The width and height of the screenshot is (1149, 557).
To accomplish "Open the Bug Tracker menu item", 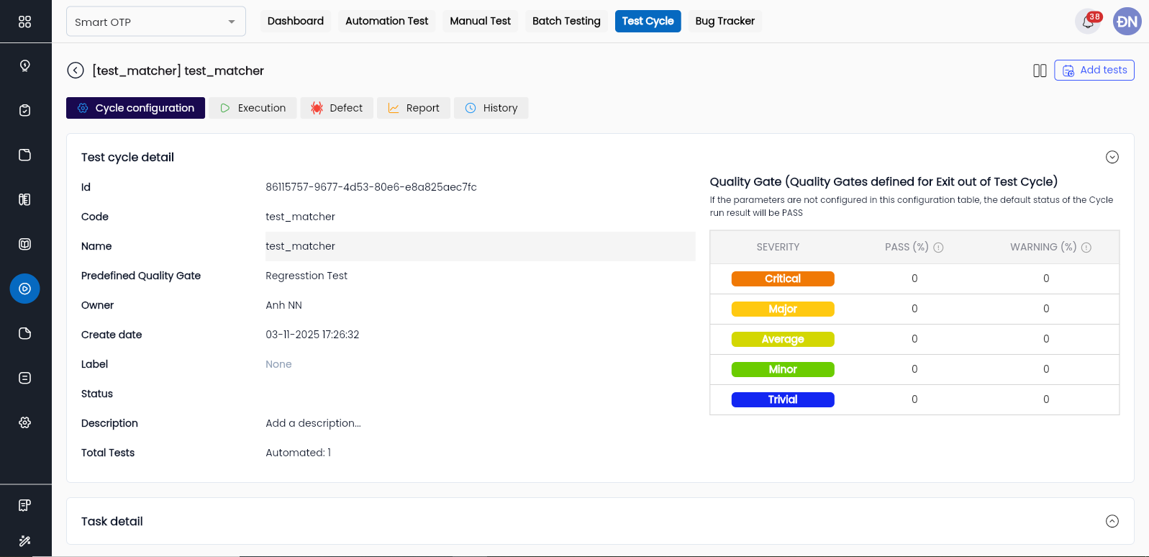I will (725, 22).
